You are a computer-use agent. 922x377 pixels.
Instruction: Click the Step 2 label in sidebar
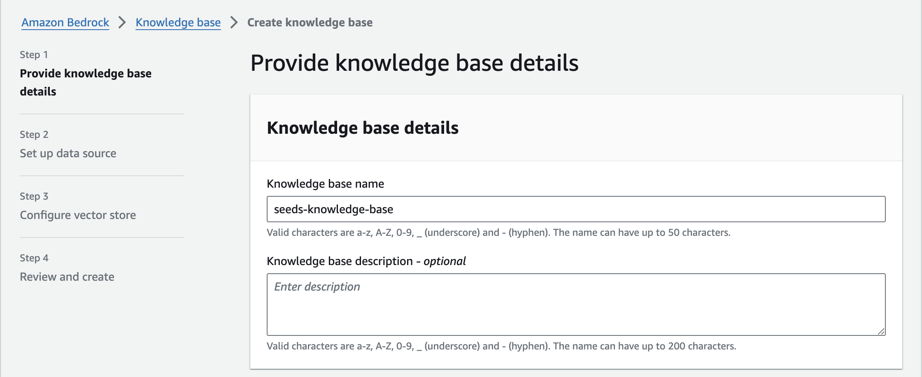tap(34, 135)
